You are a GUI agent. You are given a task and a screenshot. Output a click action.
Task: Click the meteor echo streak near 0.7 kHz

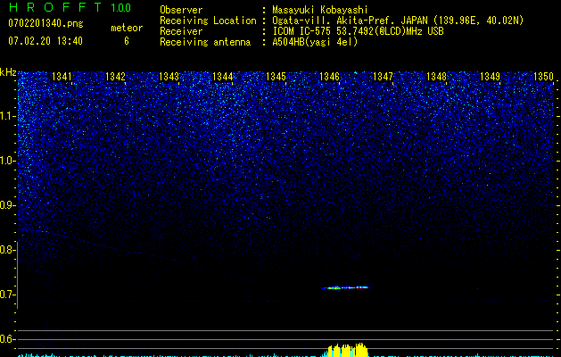point(346,287)
